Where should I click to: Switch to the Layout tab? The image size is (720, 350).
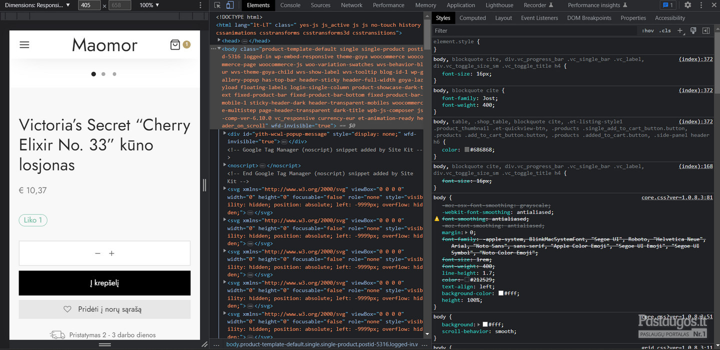[x=503, y=18]
